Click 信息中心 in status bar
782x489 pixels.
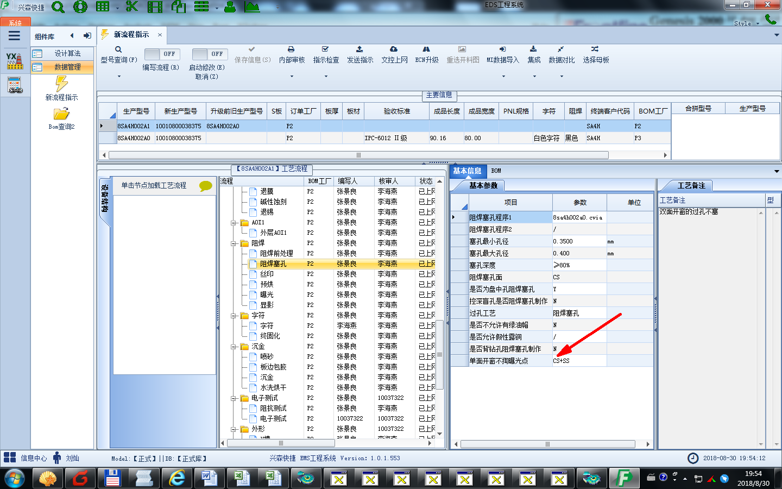coord(34,458)
